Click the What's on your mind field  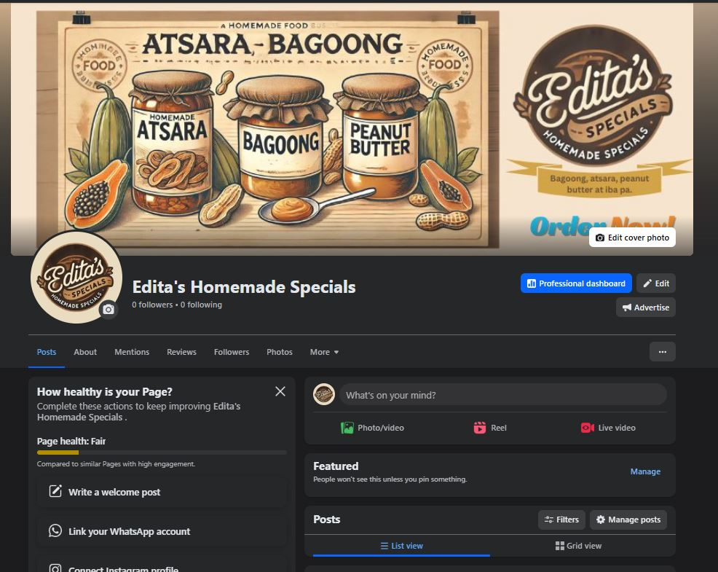(x=502, y=395)
